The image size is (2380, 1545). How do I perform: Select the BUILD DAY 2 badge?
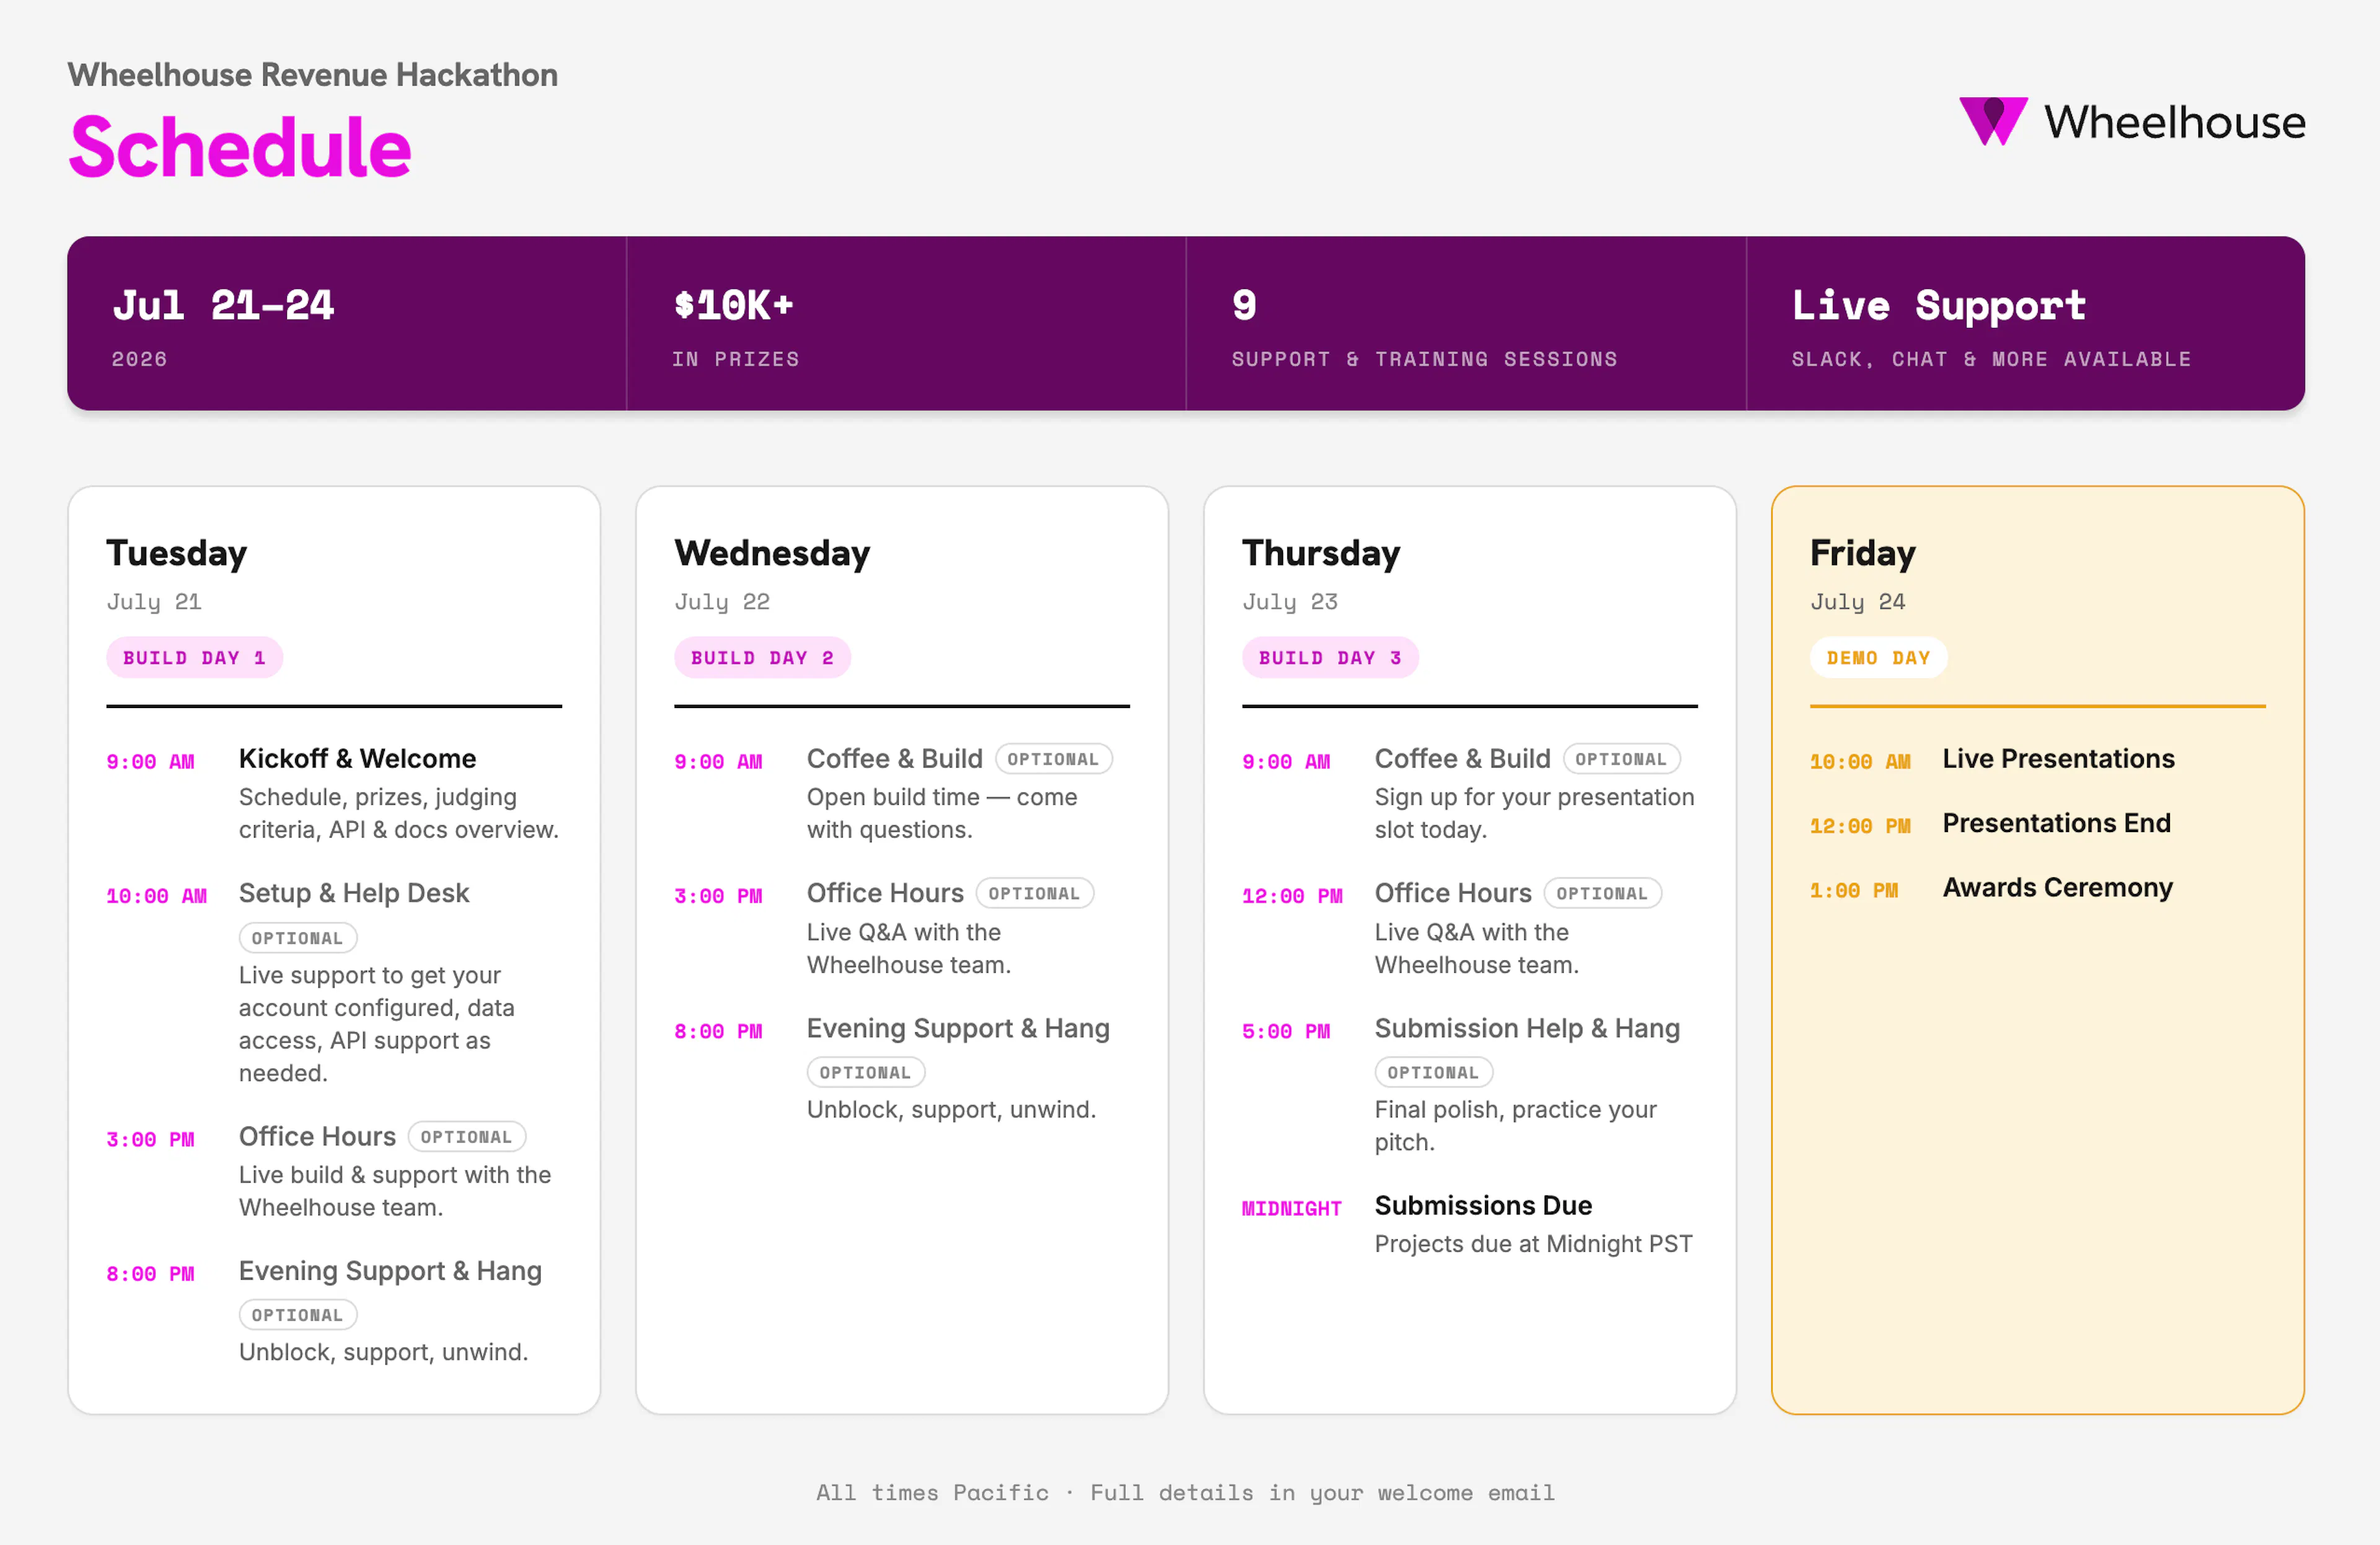coord(762,658)
